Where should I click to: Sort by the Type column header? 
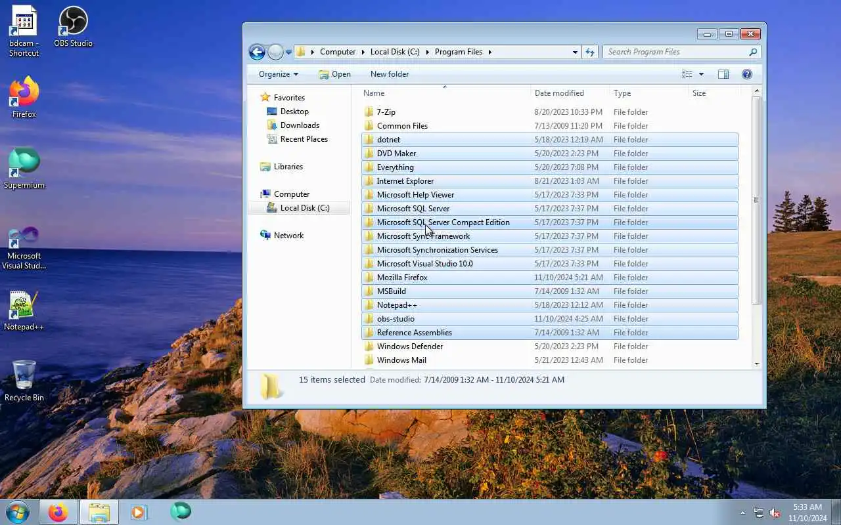(648, 93)
